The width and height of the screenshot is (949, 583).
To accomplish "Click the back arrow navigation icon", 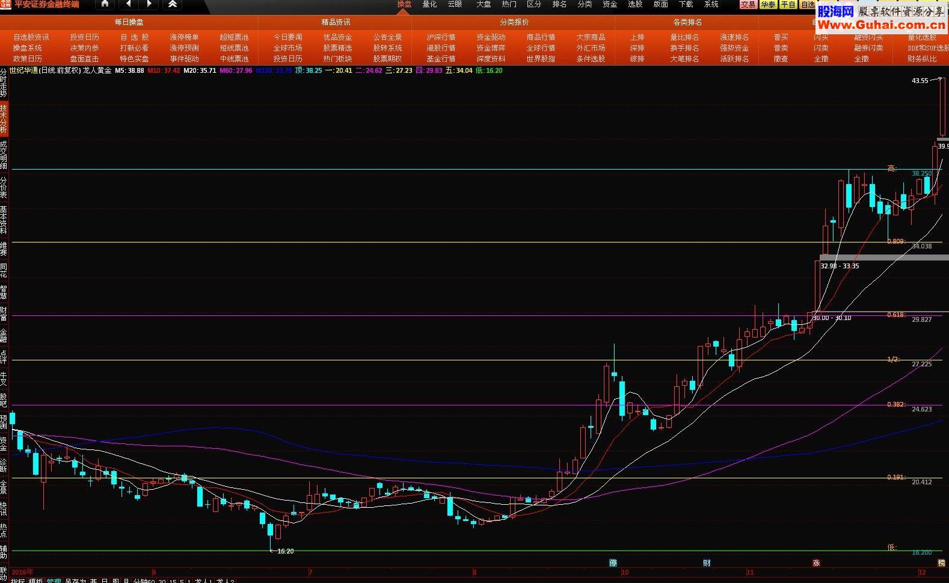I will (x=129, y=4).
